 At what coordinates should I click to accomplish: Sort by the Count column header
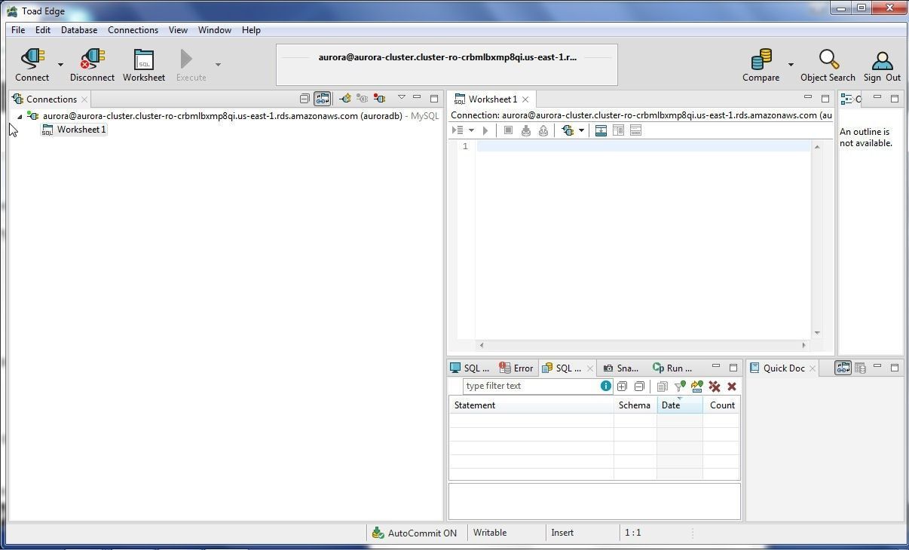721,405
